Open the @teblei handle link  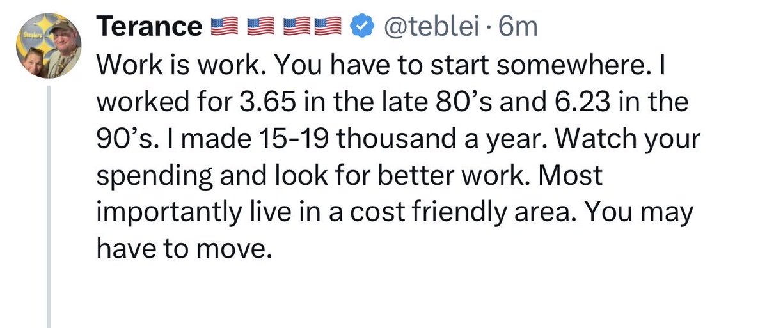click(431, 27)
